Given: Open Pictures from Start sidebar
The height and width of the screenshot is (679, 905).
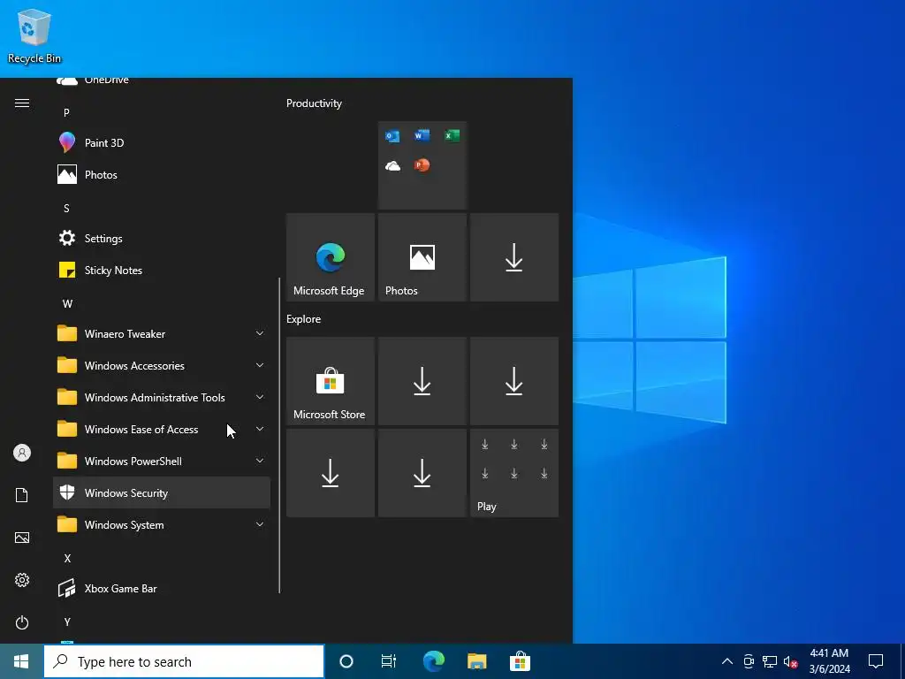Looking at the screenshot, I should tap(22, 538).
